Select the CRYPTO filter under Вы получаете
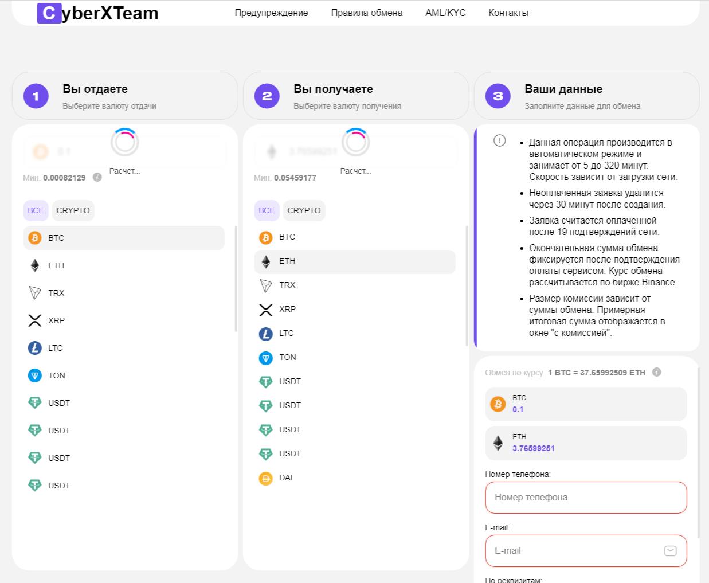The image size is (709, 583). point(304,210)
